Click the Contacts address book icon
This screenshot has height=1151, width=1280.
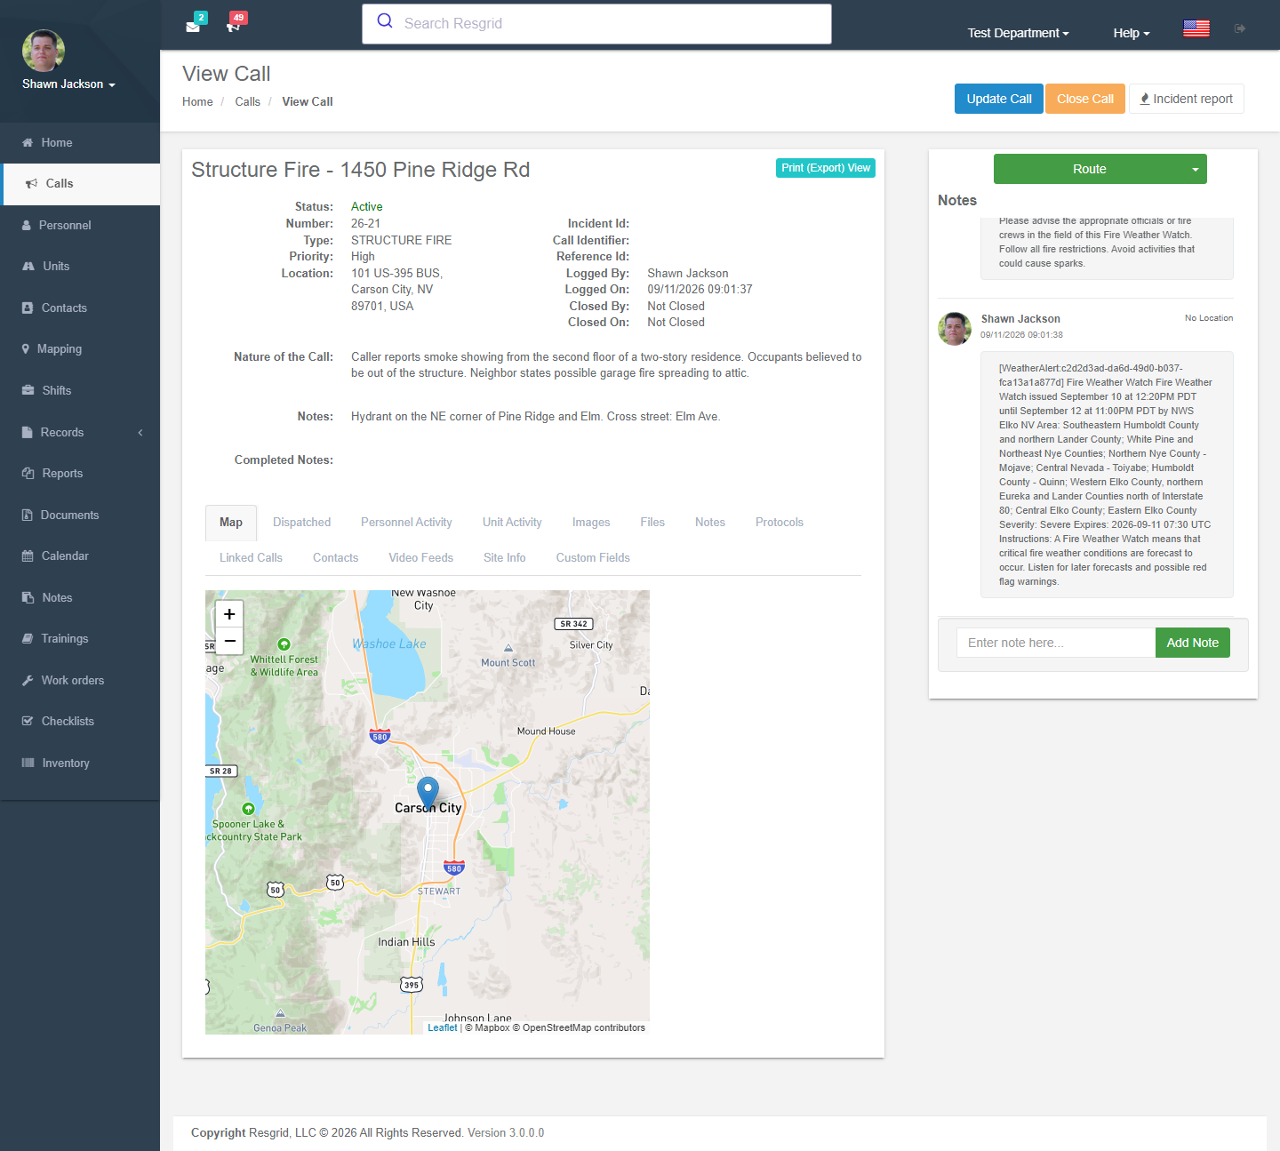pyautogui.click(x=28, y=308)
